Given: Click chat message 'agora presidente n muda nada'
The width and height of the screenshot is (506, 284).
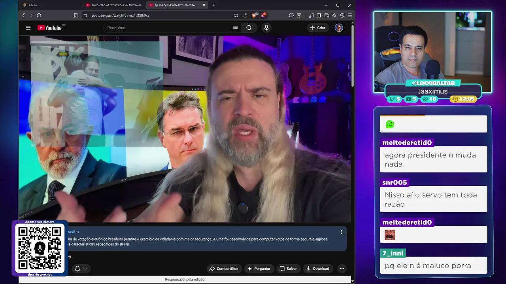Looking at the screenshot, I should (434, 159).
